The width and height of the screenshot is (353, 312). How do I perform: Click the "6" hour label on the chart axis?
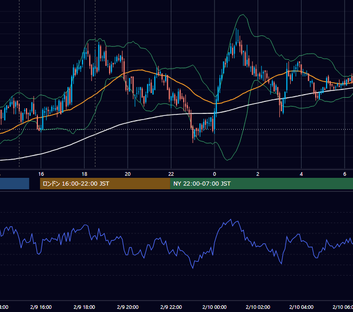click(345, 174)
